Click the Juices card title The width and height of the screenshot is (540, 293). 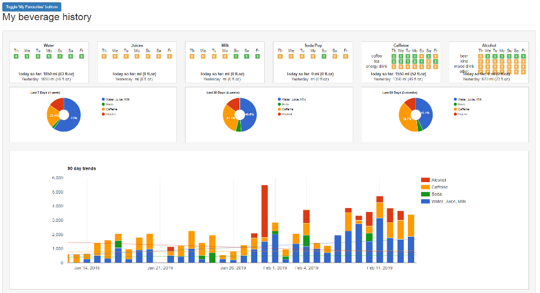(137, 45)
